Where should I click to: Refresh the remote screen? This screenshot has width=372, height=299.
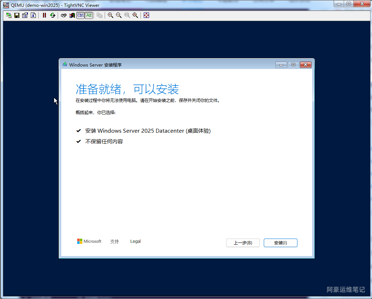(52, 15)
